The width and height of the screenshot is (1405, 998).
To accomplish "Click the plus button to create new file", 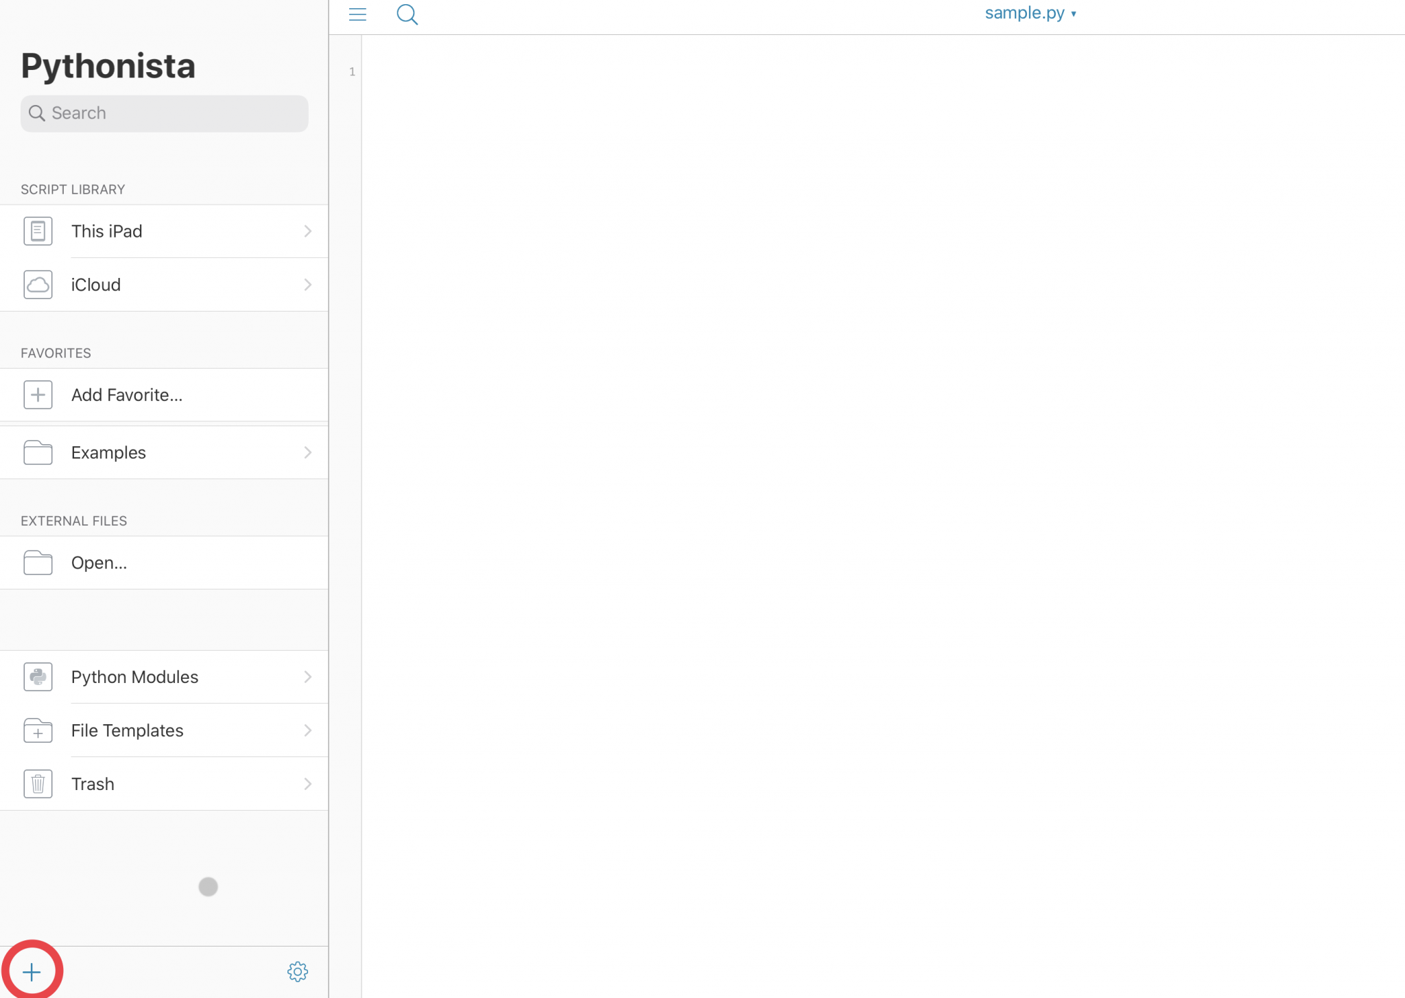I will pos(32,971).
